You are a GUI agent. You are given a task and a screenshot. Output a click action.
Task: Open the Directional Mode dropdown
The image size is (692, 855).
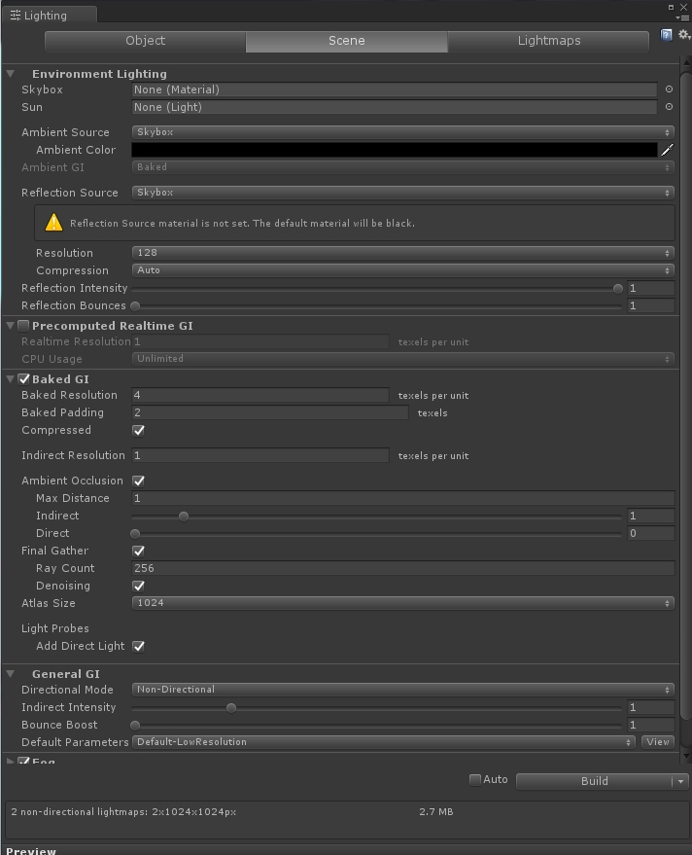pyautogui.click(x=402, y=690)
